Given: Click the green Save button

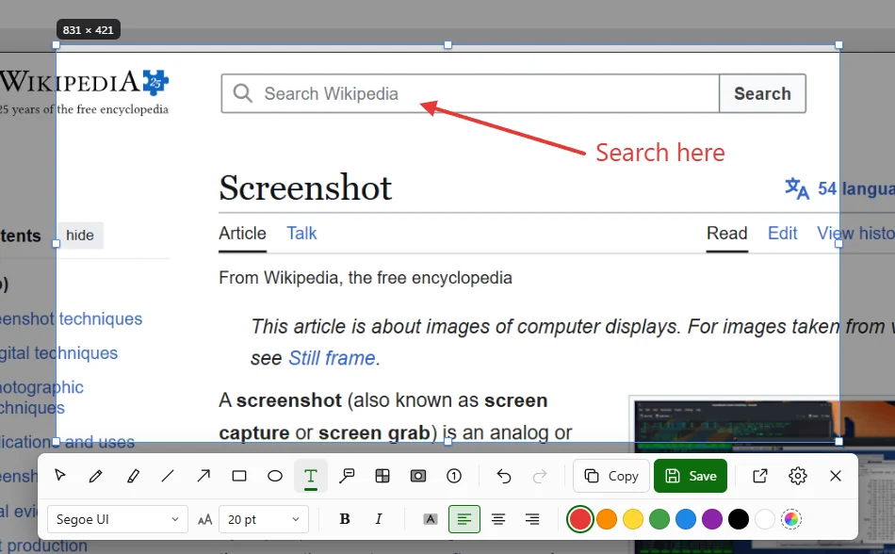Looking at the screenshot, I should [x=691, y=476].
